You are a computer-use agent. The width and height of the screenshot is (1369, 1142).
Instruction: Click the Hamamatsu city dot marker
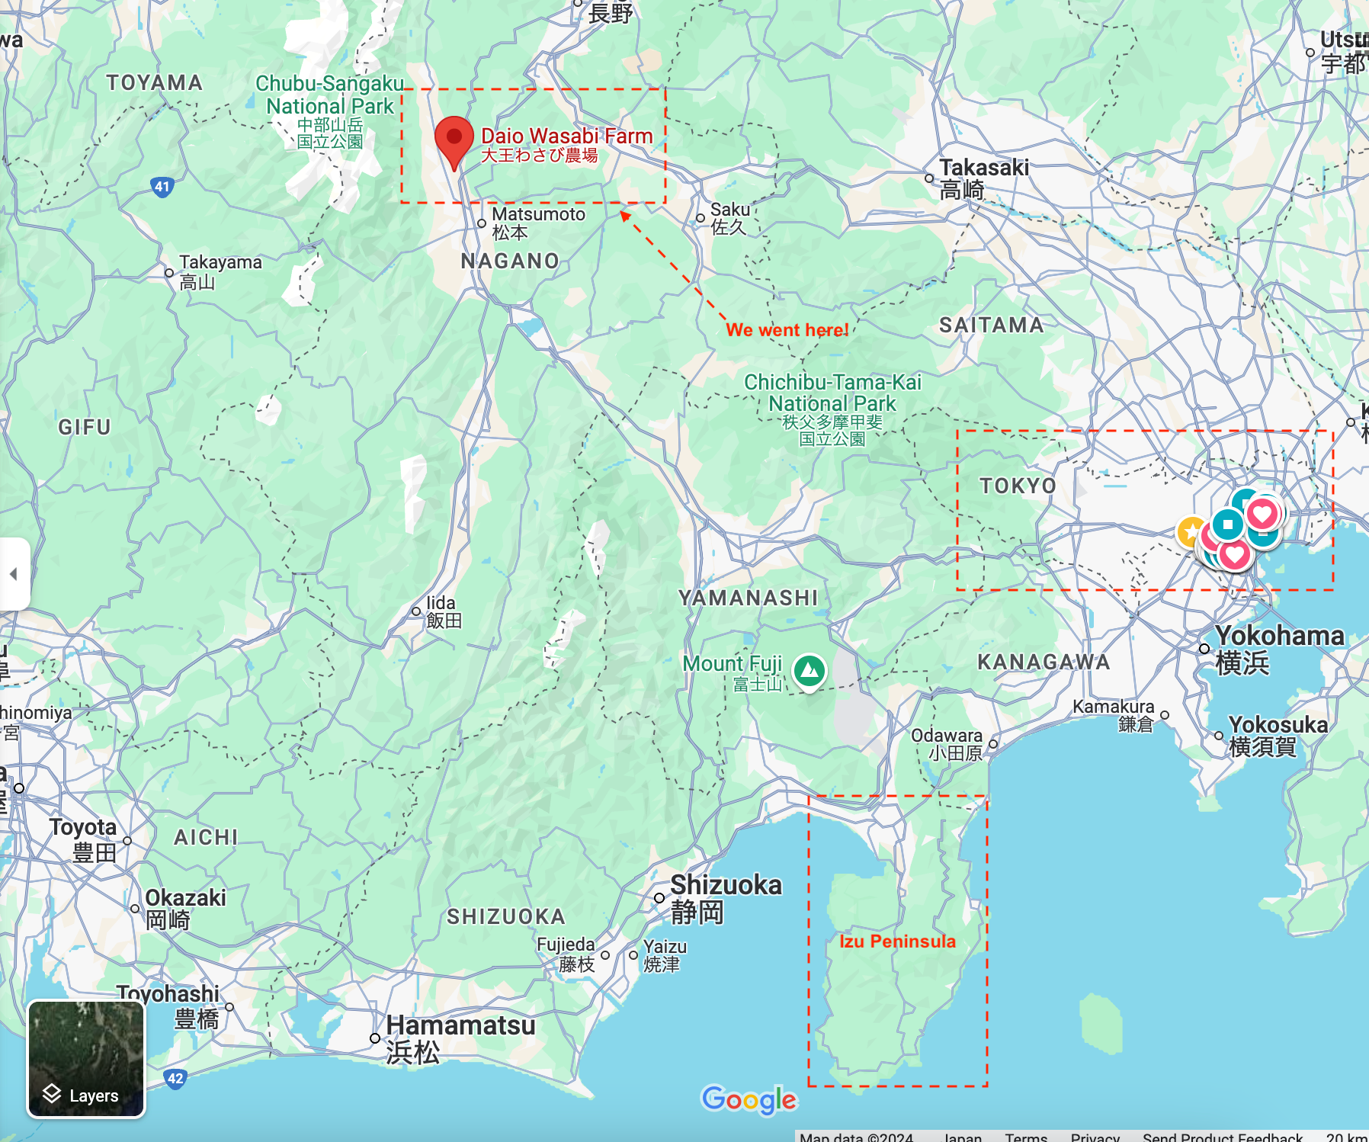coord(375,1038)
